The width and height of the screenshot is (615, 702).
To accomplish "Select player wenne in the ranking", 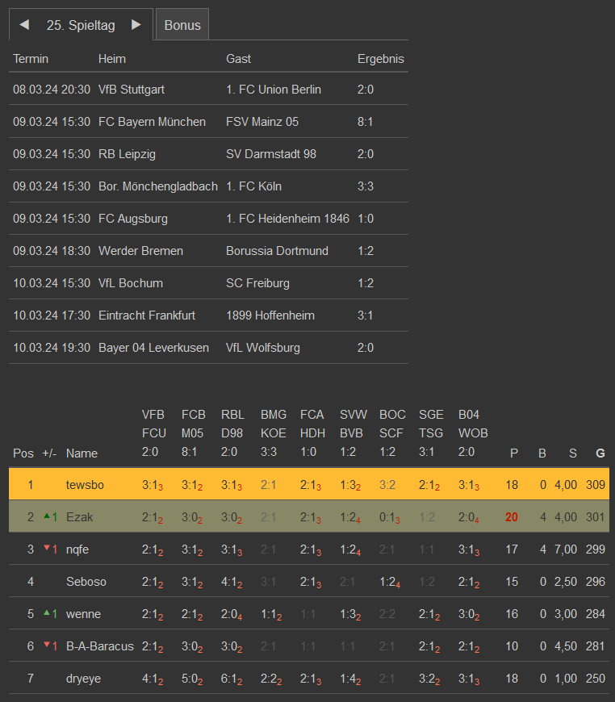I will [x=83, y=614].
